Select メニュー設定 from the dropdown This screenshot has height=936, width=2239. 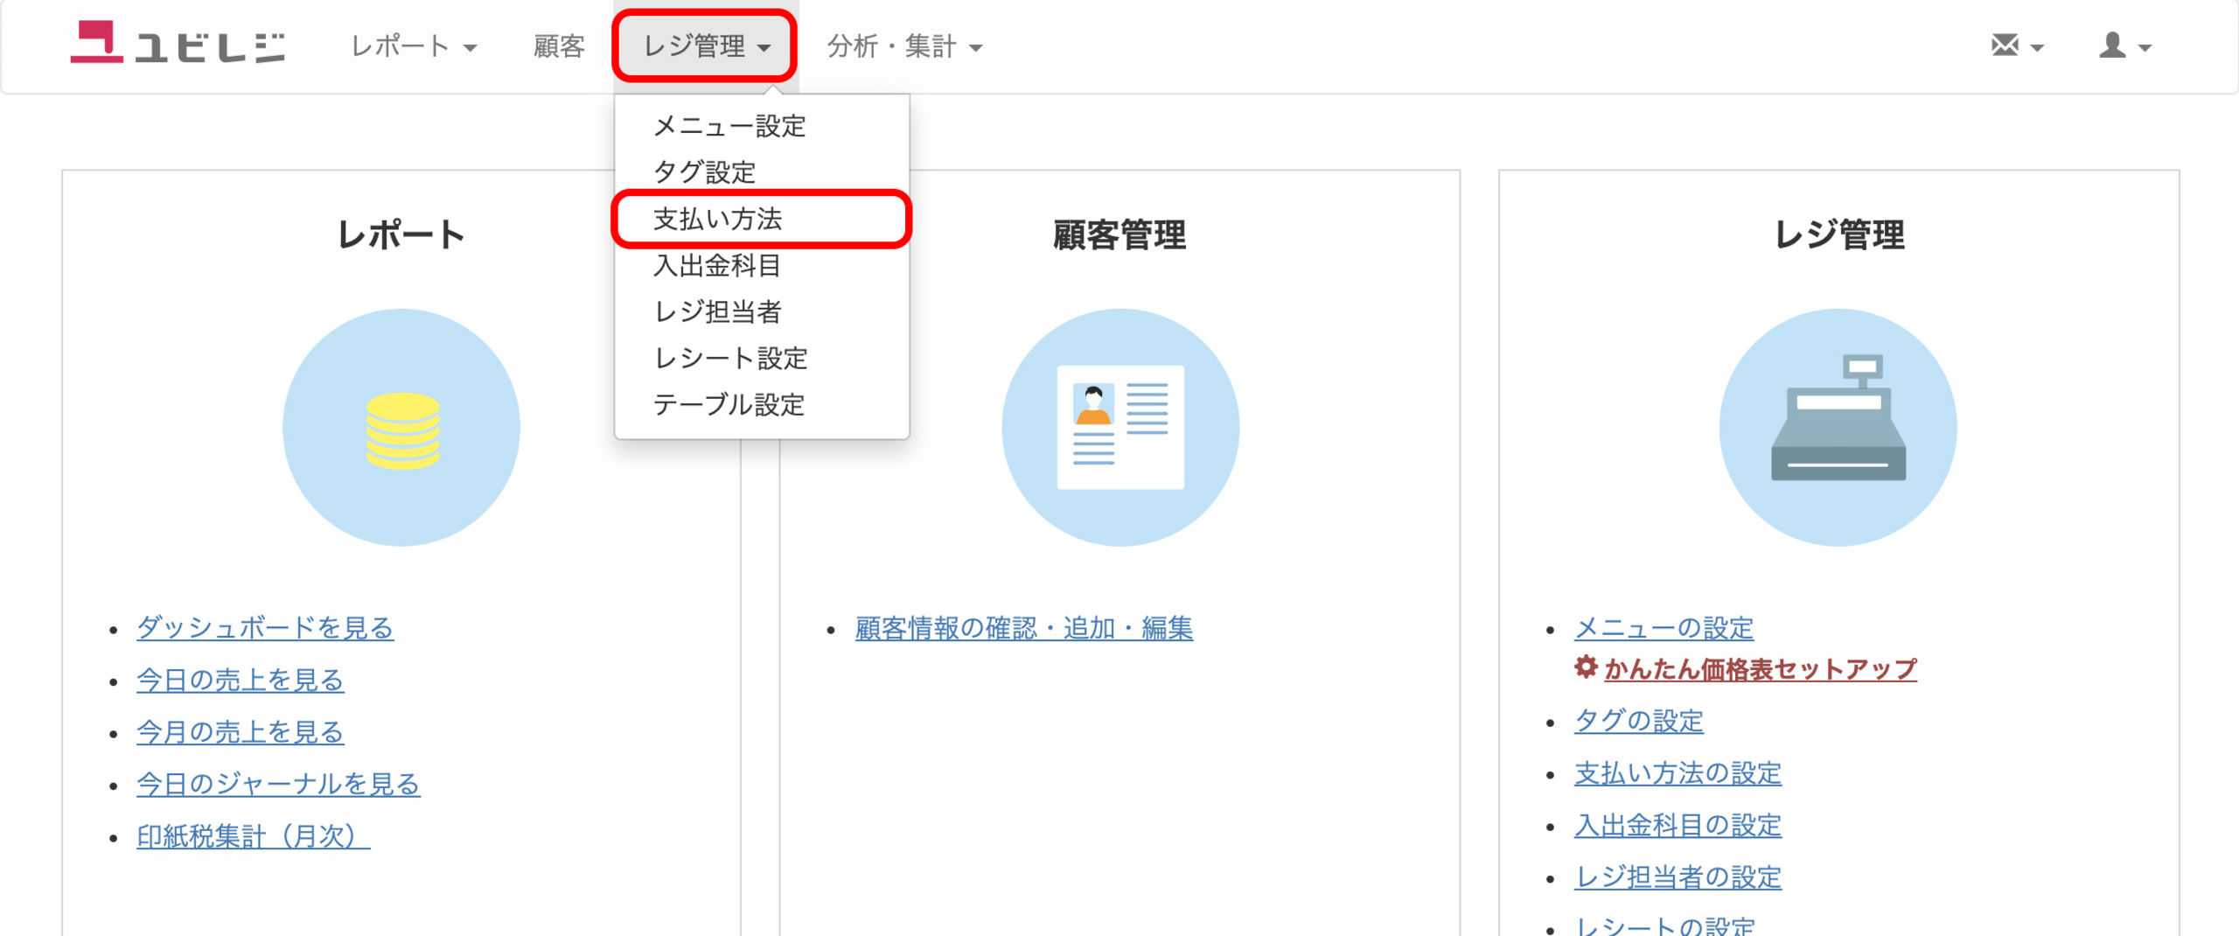(762, 126)
